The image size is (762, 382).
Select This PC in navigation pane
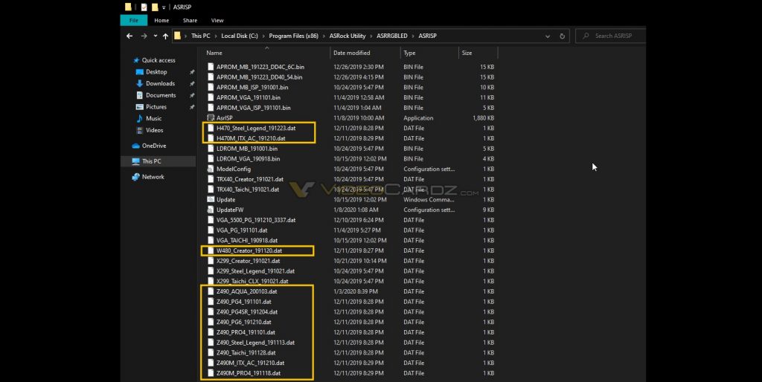(x=151, y=161)
